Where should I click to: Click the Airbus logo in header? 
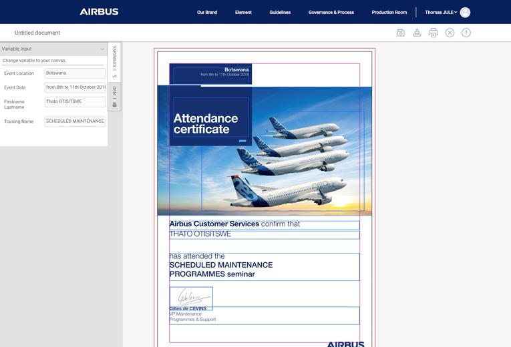point(99,12)
